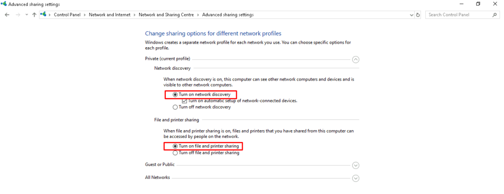Open the address bar history dropdown
The height and width of the screenshot is (194, 504).
tap(412, 15)
